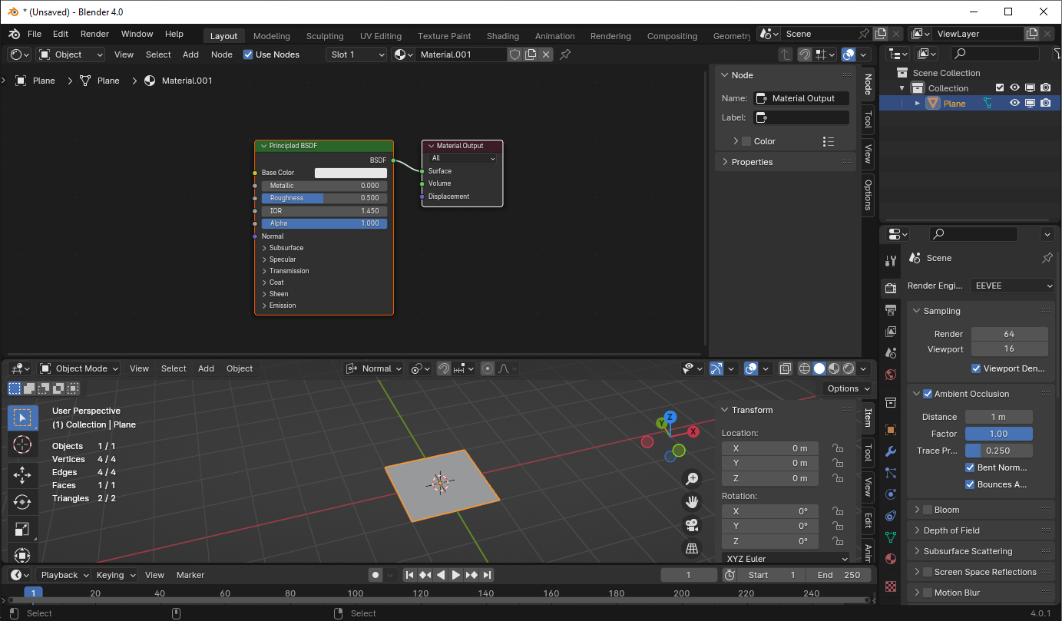Toggle camera view icon in viewport

click(692, 525)
